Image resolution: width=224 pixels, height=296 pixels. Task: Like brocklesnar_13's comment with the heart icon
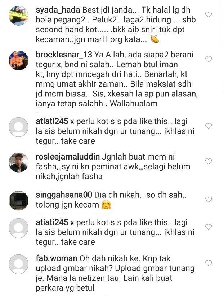(209, 59)
